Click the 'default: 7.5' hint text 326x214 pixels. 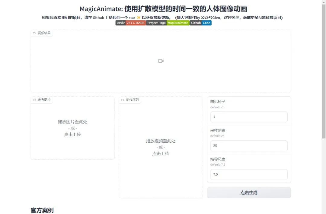(x=218, y=164)
